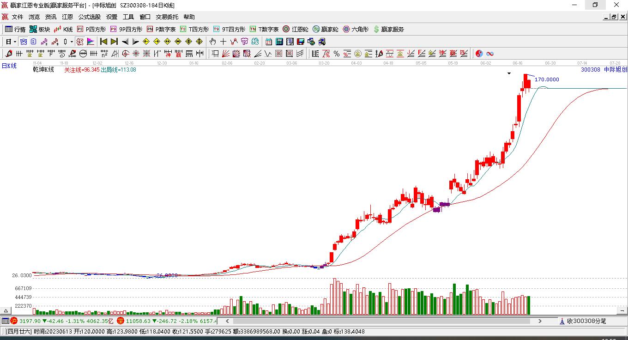Open the 浏览 menu

coord(34,17)
